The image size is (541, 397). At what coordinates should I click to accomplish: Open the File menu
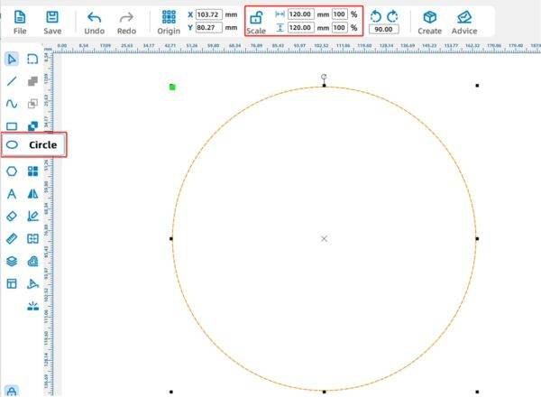(19, 22)
